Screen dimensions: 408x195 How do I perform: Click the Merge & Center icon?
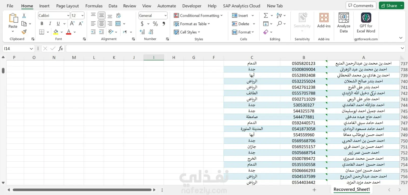click(118, 24)
